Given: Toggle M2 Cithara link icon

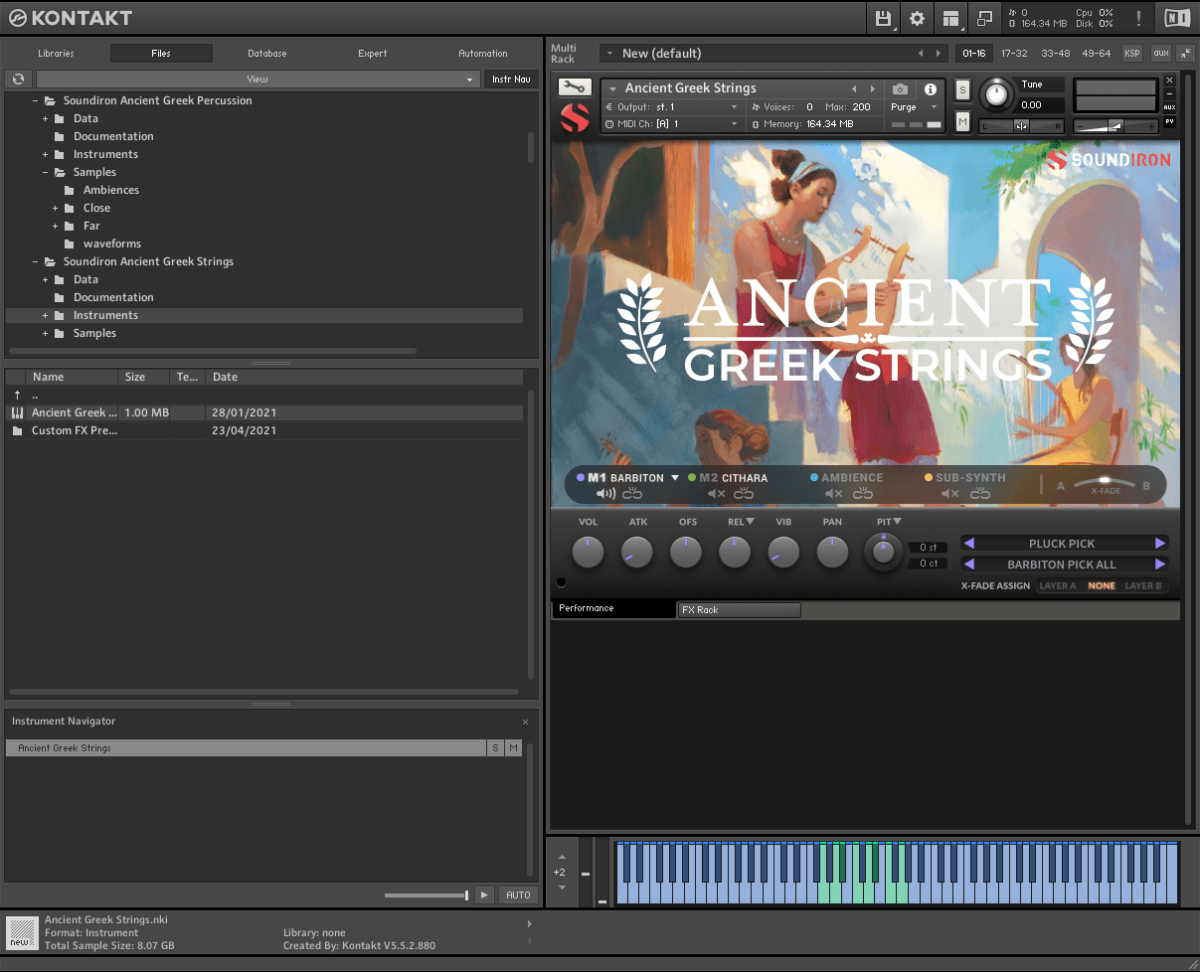Looking at the screenshot, I should click(x=744, y=494).
